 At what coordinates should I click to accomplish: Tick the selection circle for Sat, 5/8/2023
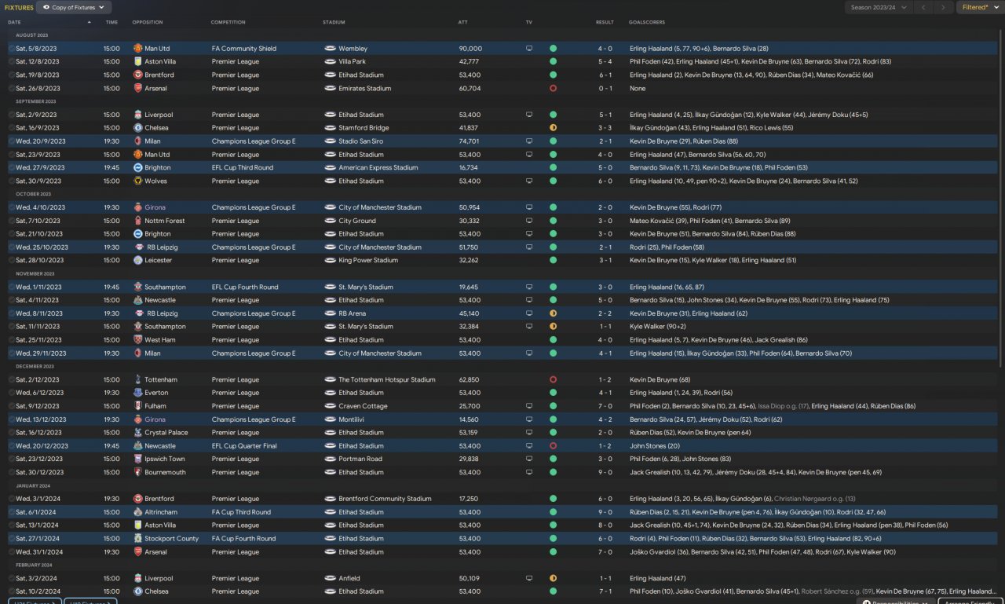tap(11, 49)
